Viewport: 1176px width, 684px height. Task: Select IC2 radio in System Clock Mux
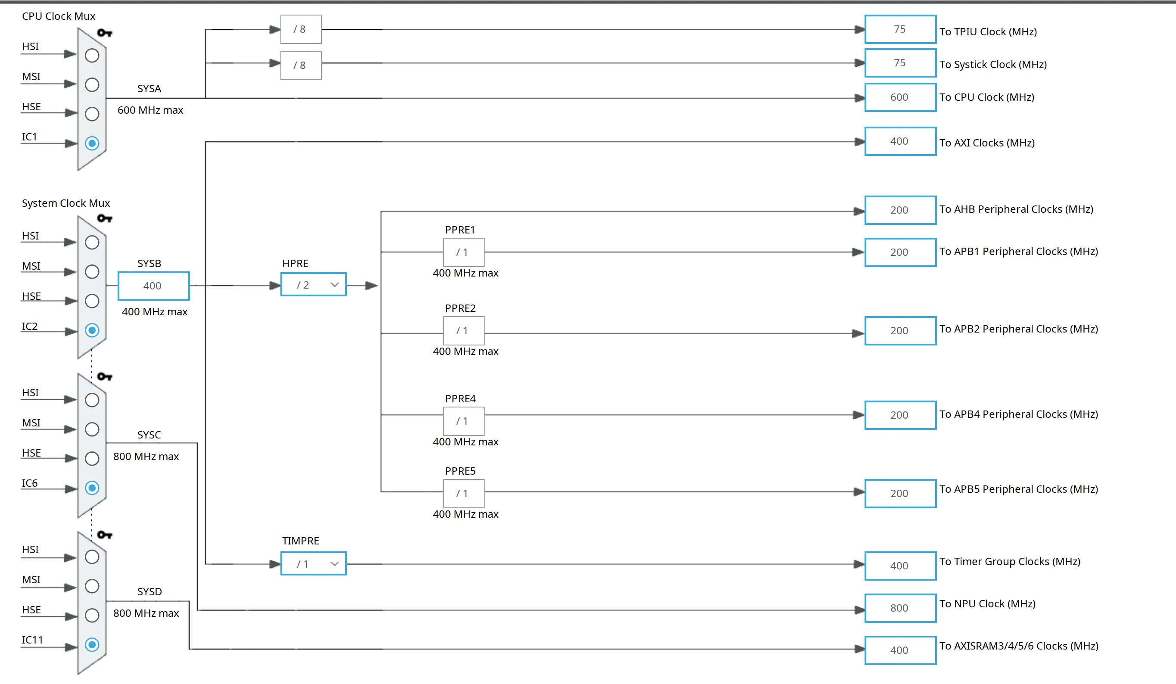tap(92, 330)
